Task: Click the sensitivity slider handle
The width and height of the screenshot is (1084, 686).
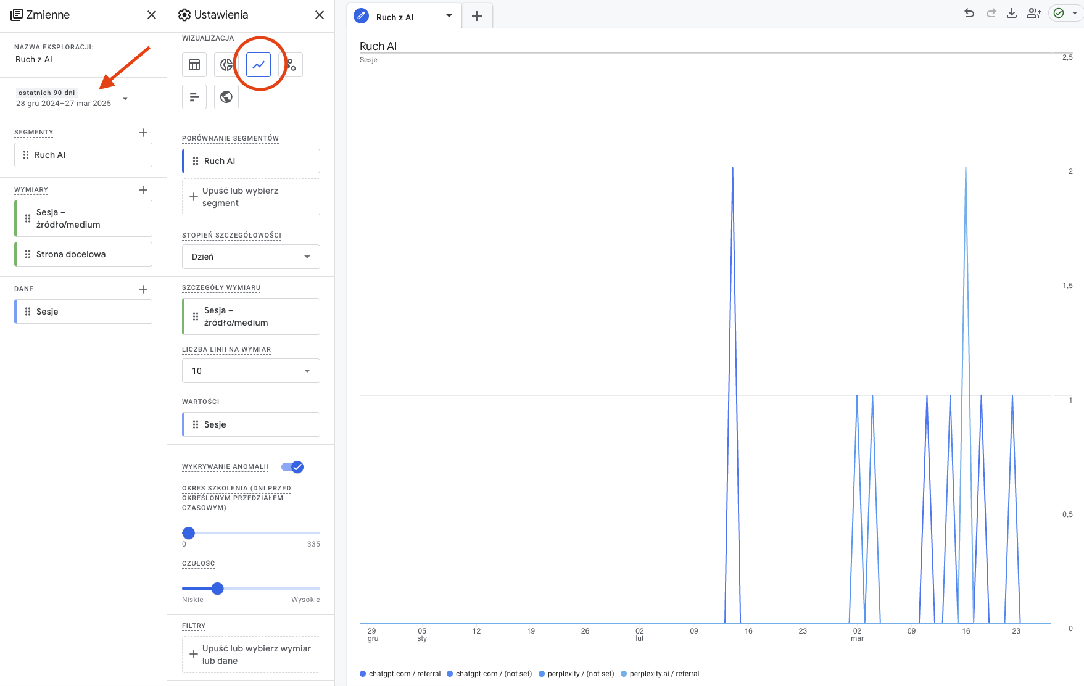Action: pos(217,589)
